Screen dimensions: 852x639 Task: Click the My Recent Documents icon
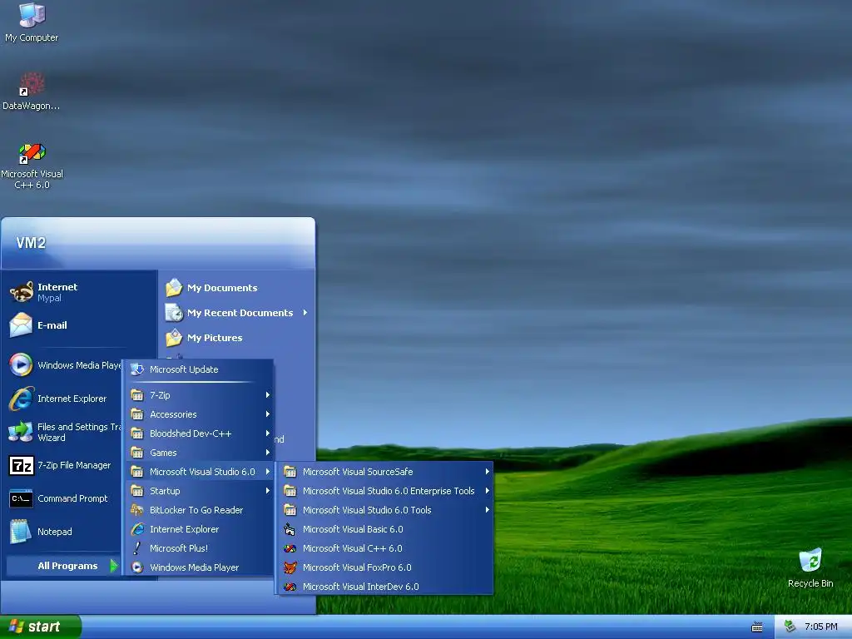[x=174, y=313]
